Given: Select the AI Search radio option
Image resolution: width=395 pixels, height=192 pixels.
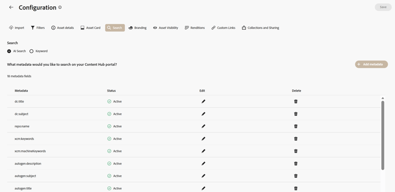Looking at the screenshot, I should tap(9, 51).
